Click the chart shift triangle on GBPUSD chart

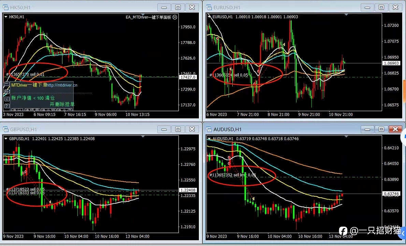click(x=143, y=136)
